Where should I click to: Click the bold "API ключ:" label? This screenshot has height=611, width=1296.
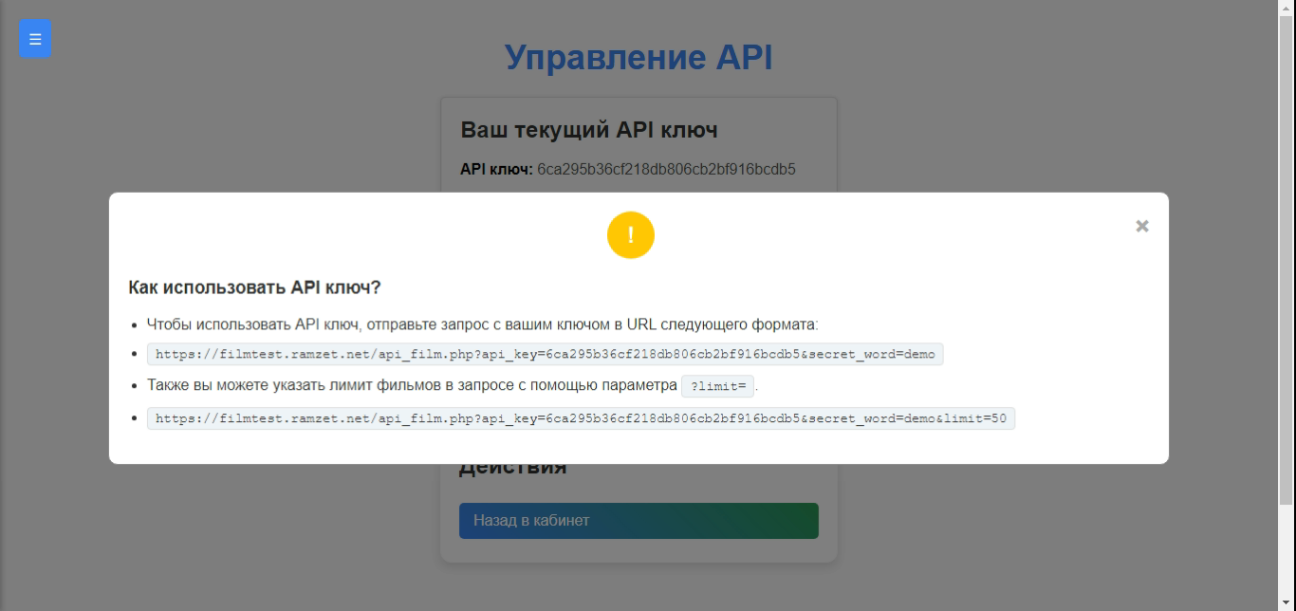coord(496,170)
